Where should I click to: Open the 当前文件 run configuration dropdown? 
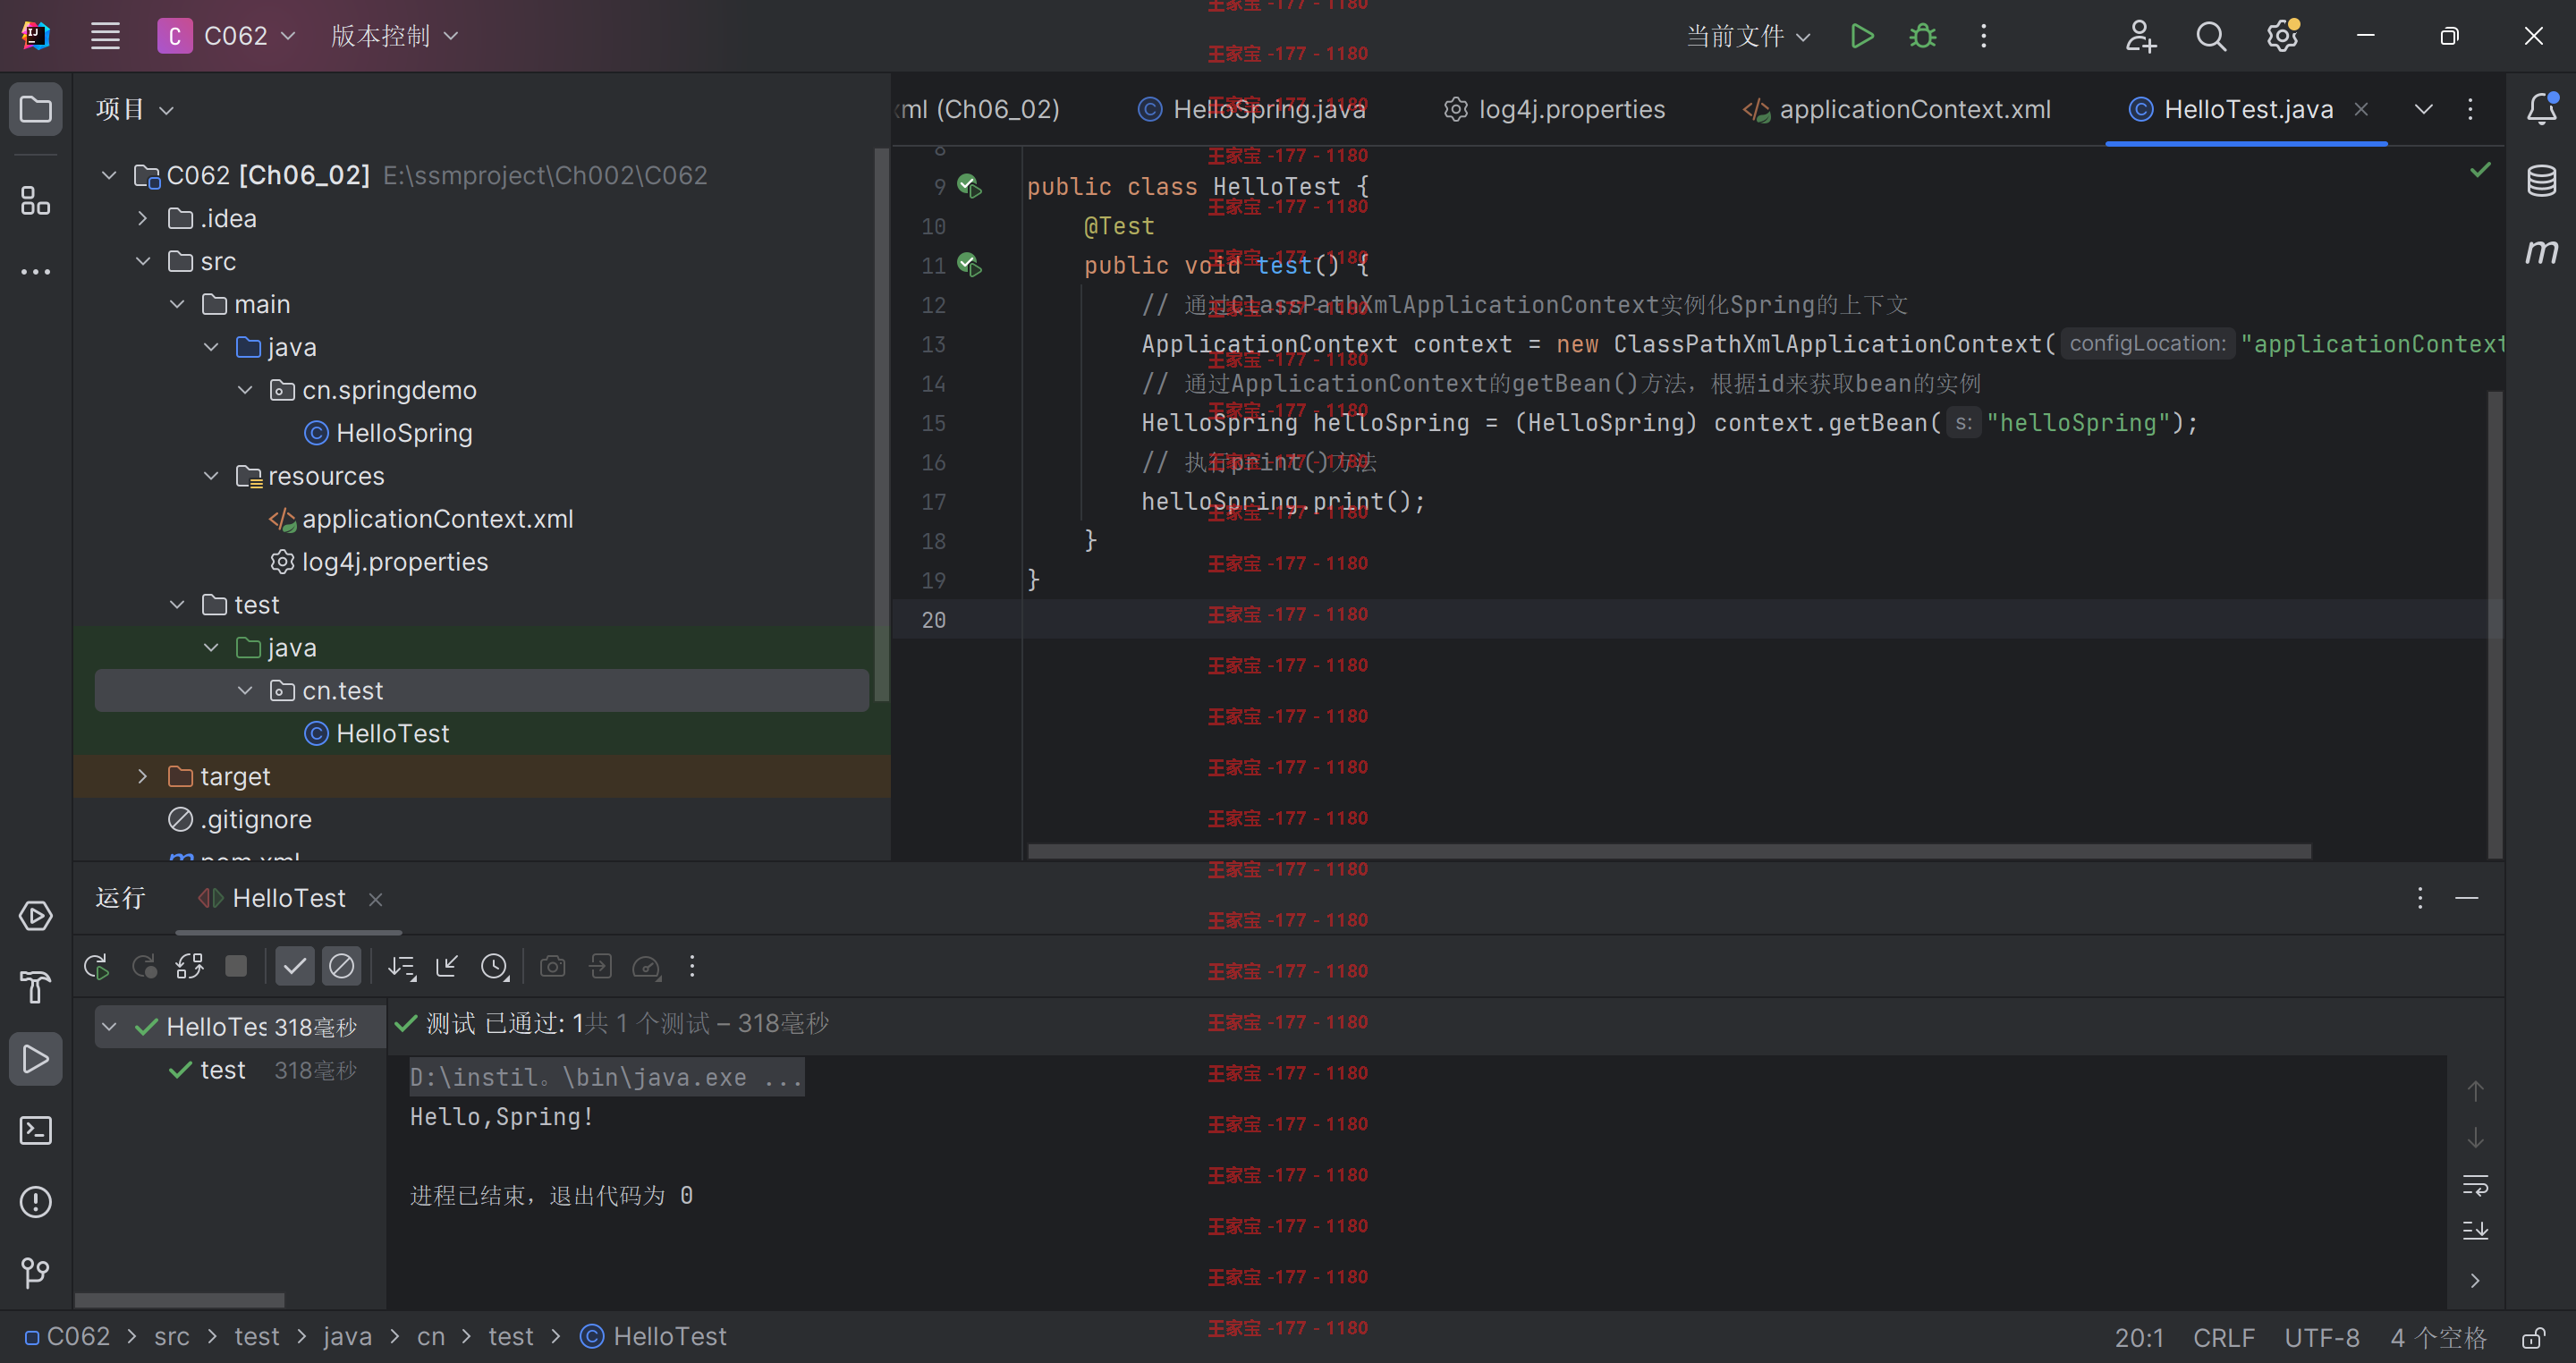[x=1748, y=36]
